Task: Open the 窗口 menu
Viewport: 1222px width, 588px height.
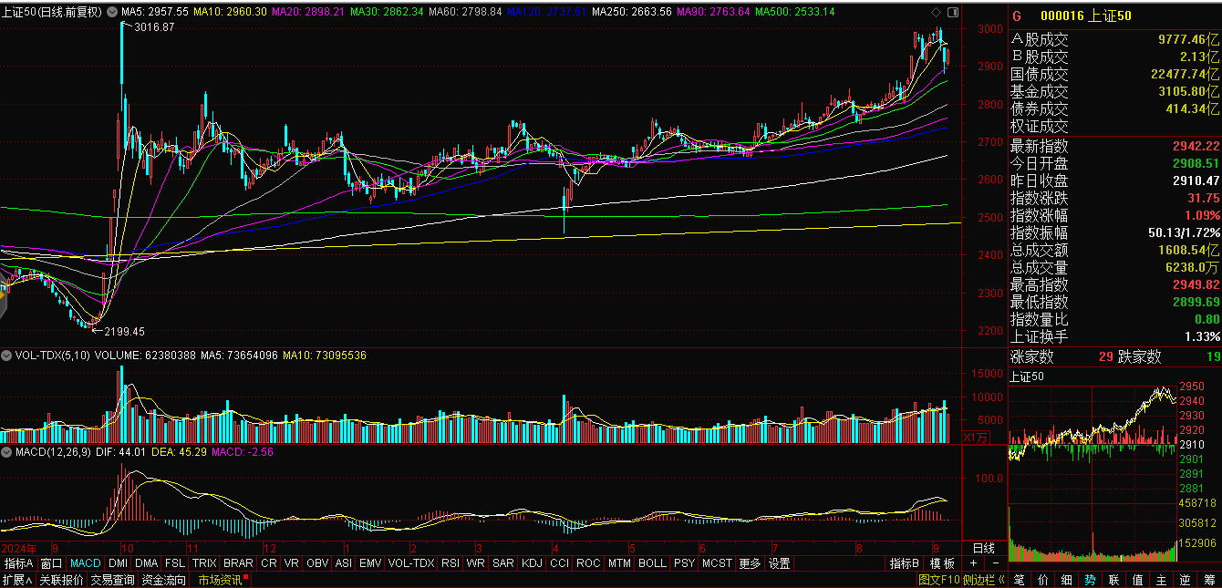Action: 52,563
